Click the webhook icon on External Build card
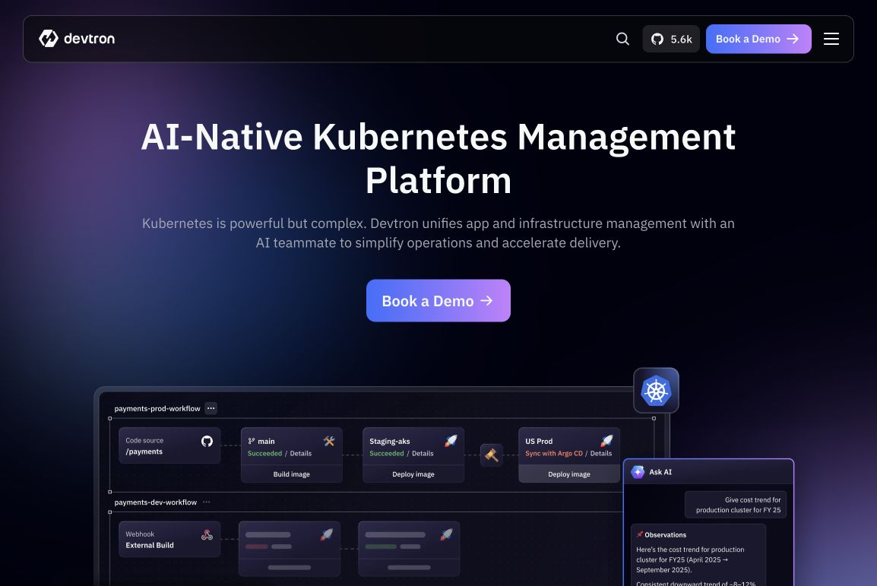This screenshot has width=877, height=586. [207, 534]
